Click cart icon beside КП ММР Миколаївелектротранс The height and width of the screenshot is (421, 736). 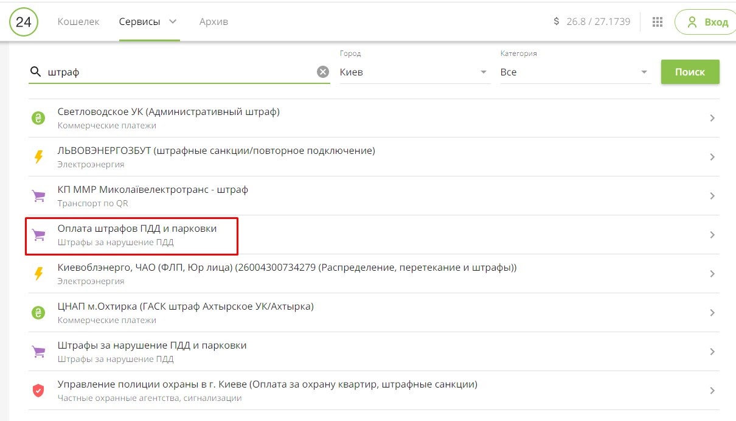tap(38, 196)
